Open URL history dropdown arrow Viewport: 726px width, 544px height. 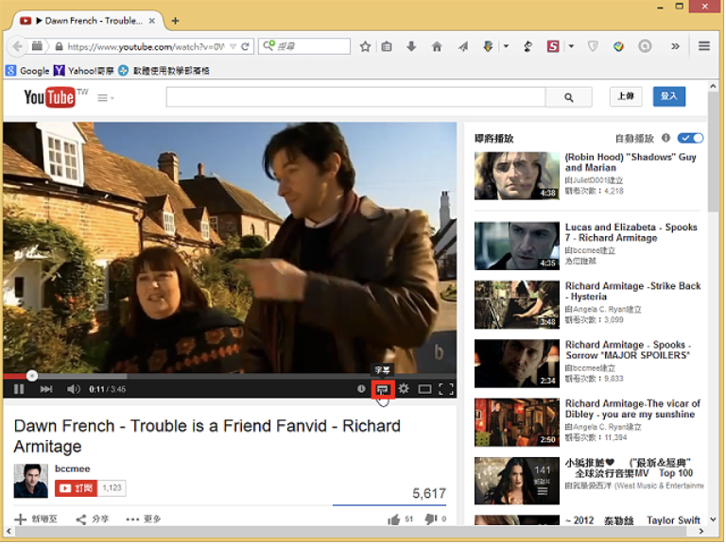coord(233,46)
